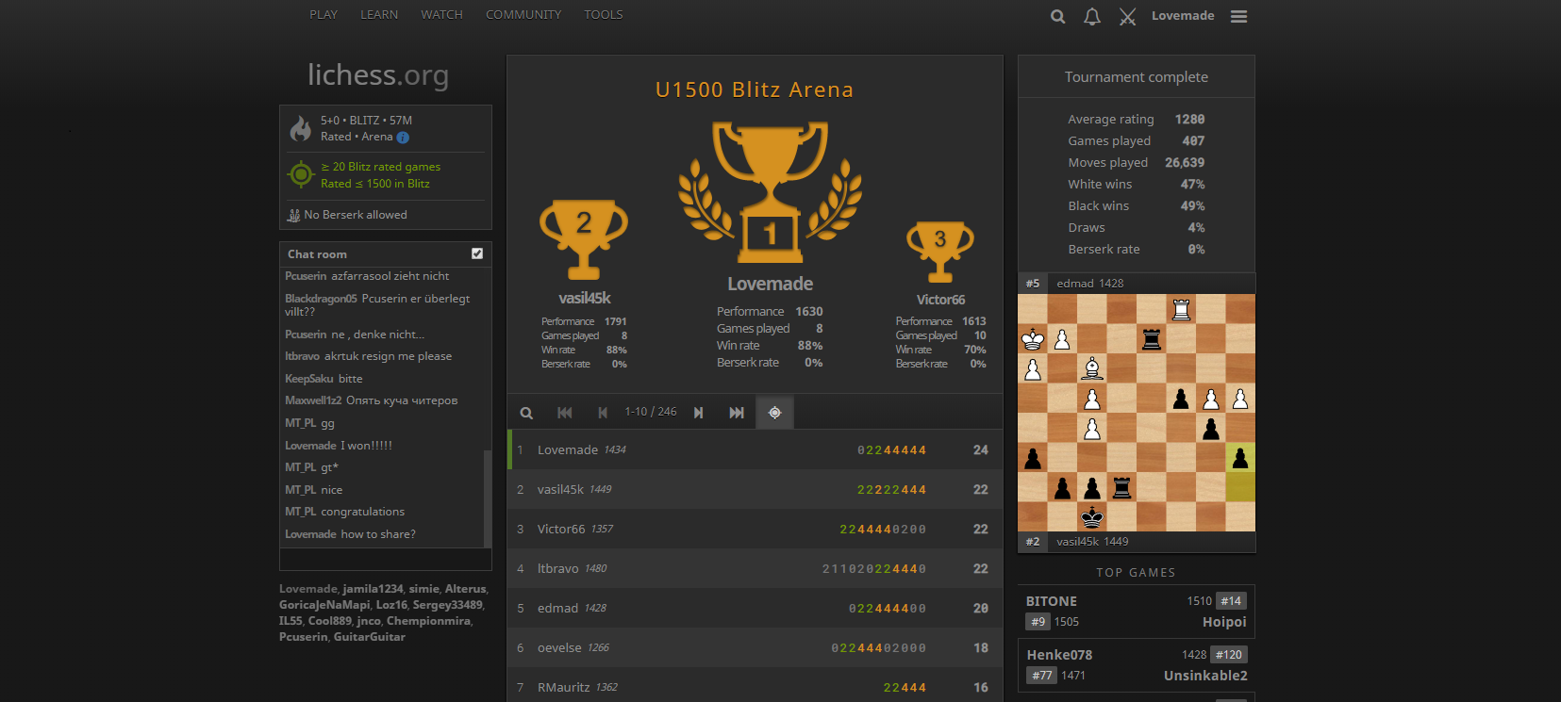1561x702 pixels.
Task: Open GoricaJeNaMapi in the spectators list
Action: [x=324, y=605]
